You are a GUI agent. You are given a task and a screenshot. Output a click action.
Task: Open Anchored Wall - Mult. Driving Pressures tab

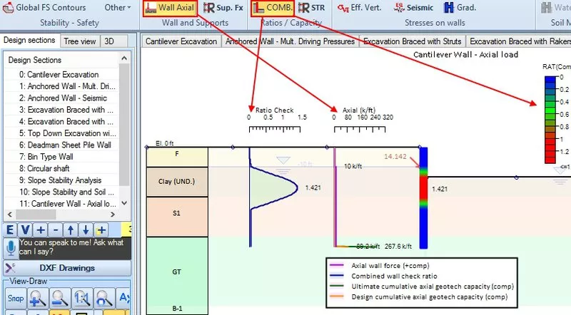pos(290,41)
